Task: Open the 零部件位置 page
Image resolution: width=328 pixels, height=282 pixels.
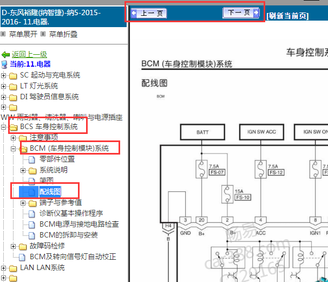Action: [x=57, y=159]
